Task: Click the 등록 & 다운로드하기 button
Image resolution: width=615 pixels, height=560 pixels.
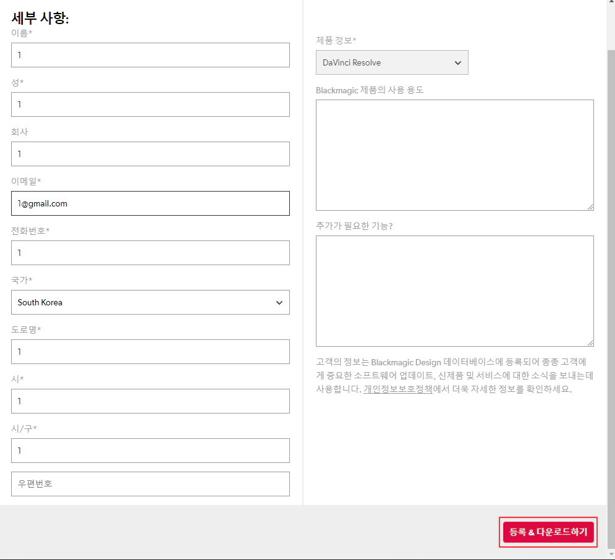Action: tap(548, 532)
